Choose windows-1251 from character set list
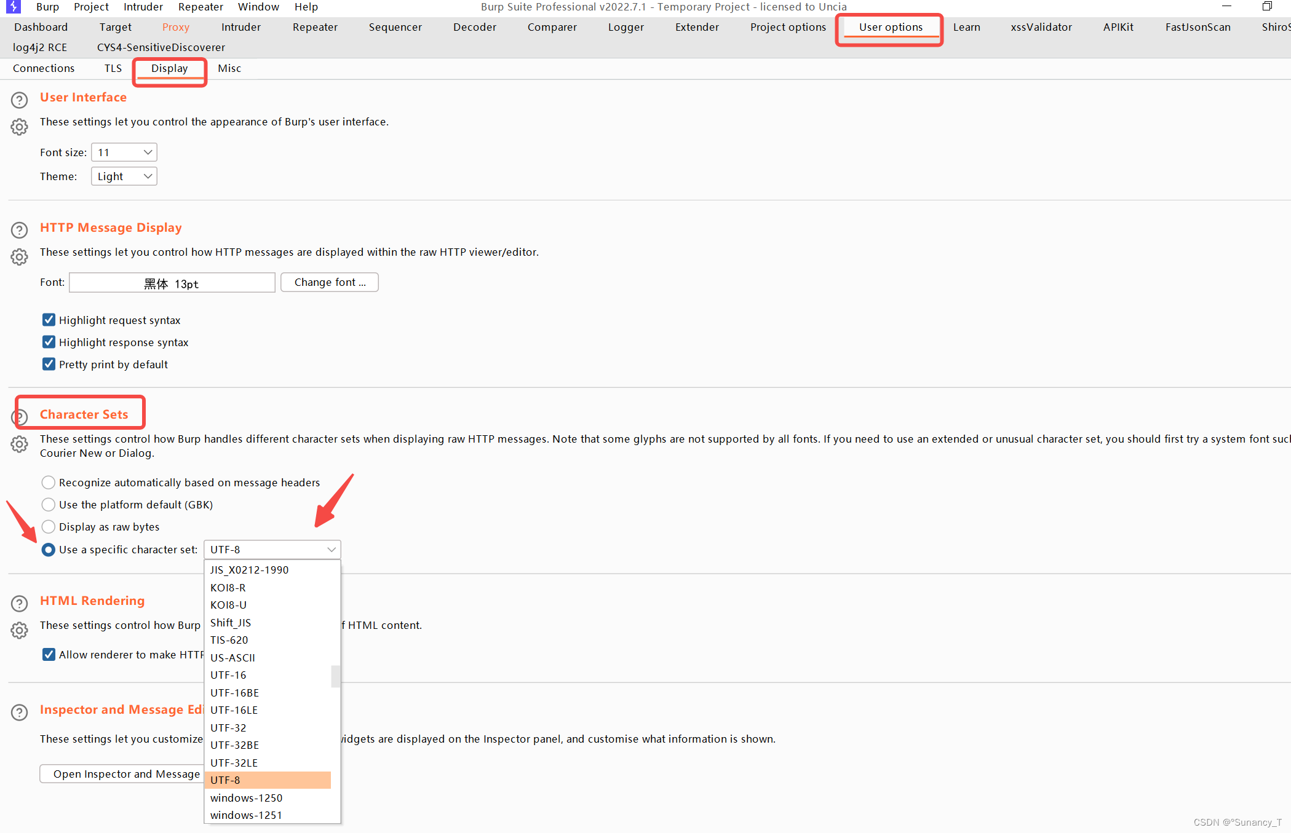Viewport: 1291px width, 833px height. [268, 815]
